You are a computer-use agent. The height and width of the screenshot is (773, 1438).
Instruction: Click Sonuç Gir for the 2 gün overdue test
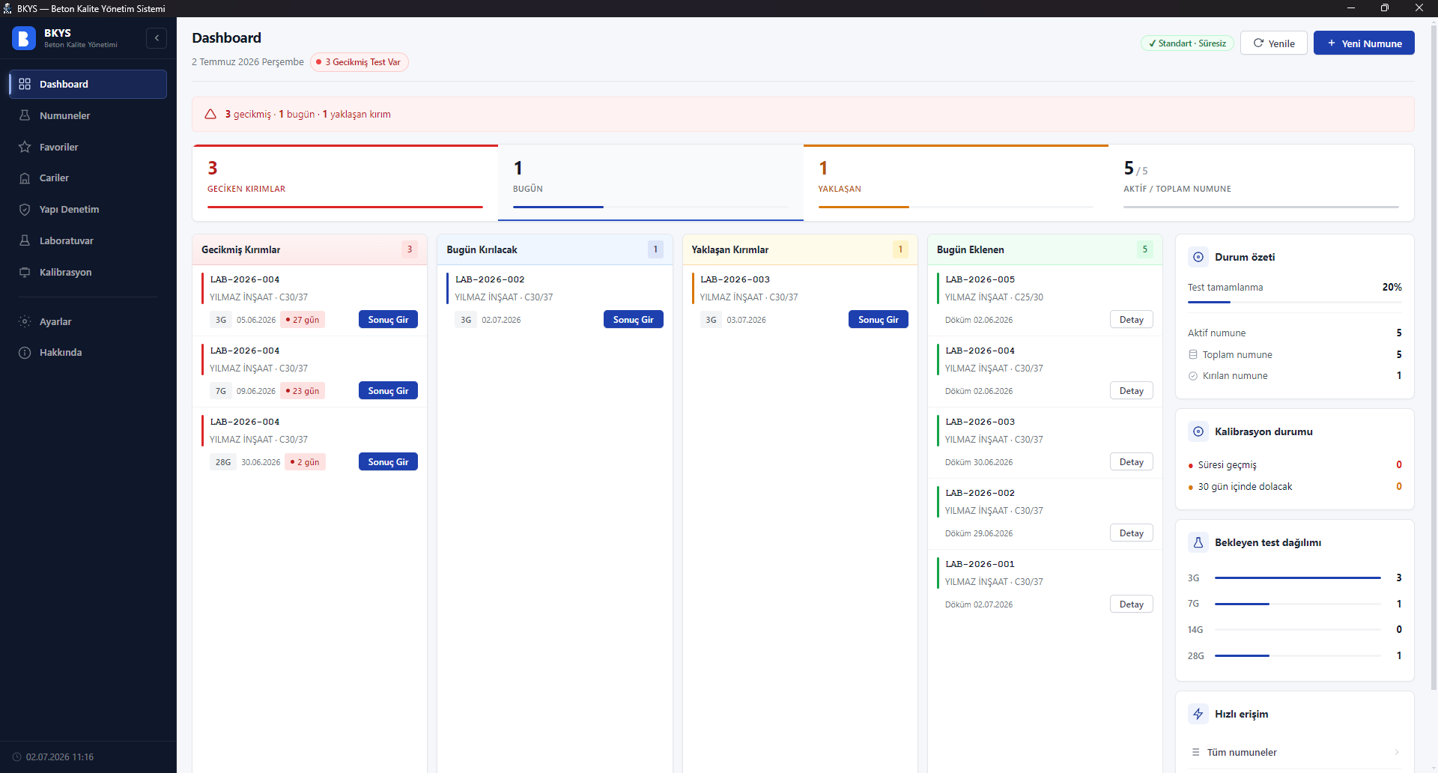click(388, 462)
